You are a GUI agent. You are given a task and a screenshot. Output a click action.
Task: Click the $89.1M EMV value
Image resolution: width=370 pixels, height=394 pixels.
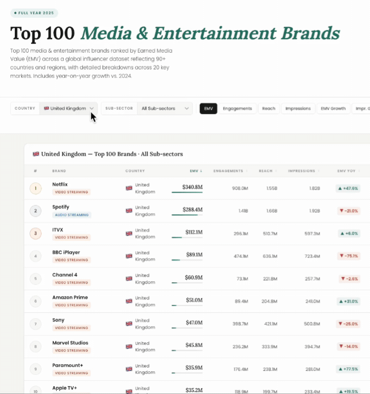click(x=194, y=255)
